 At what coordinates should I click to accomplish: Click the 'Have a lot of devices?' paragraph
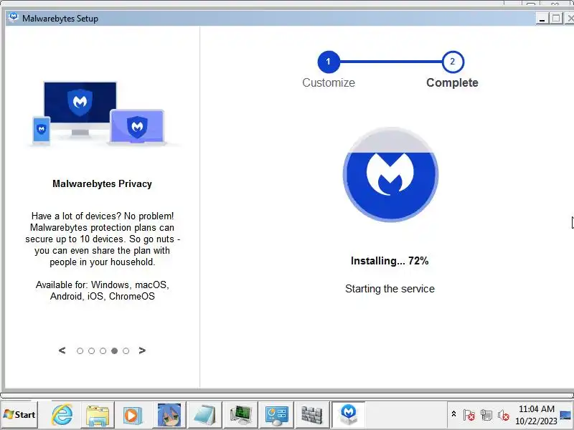click(x=102, y=239)
